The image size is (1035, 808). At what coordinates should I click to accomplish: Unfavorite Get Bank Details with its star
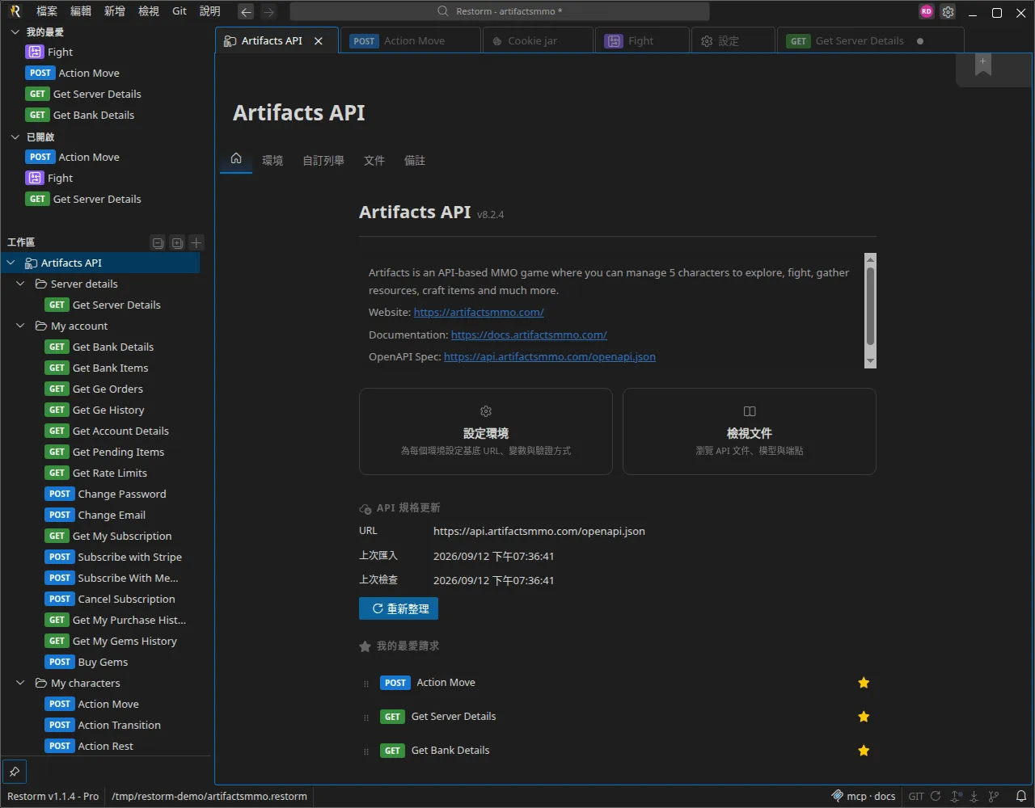click(864, 751)
